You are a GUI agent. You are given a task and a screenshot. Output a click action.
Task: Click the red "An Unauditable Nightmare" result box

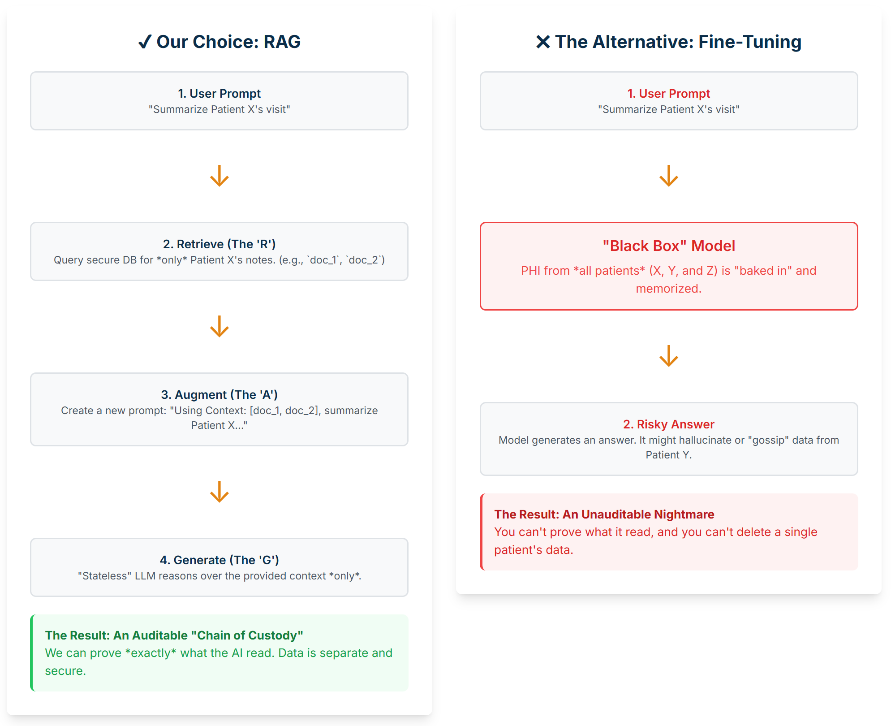[669, 532]
